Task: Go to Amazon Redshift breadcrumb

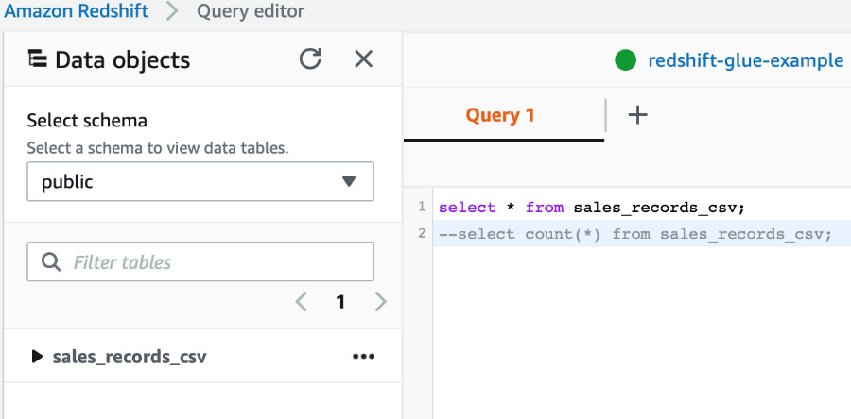Action: (76, 10)
